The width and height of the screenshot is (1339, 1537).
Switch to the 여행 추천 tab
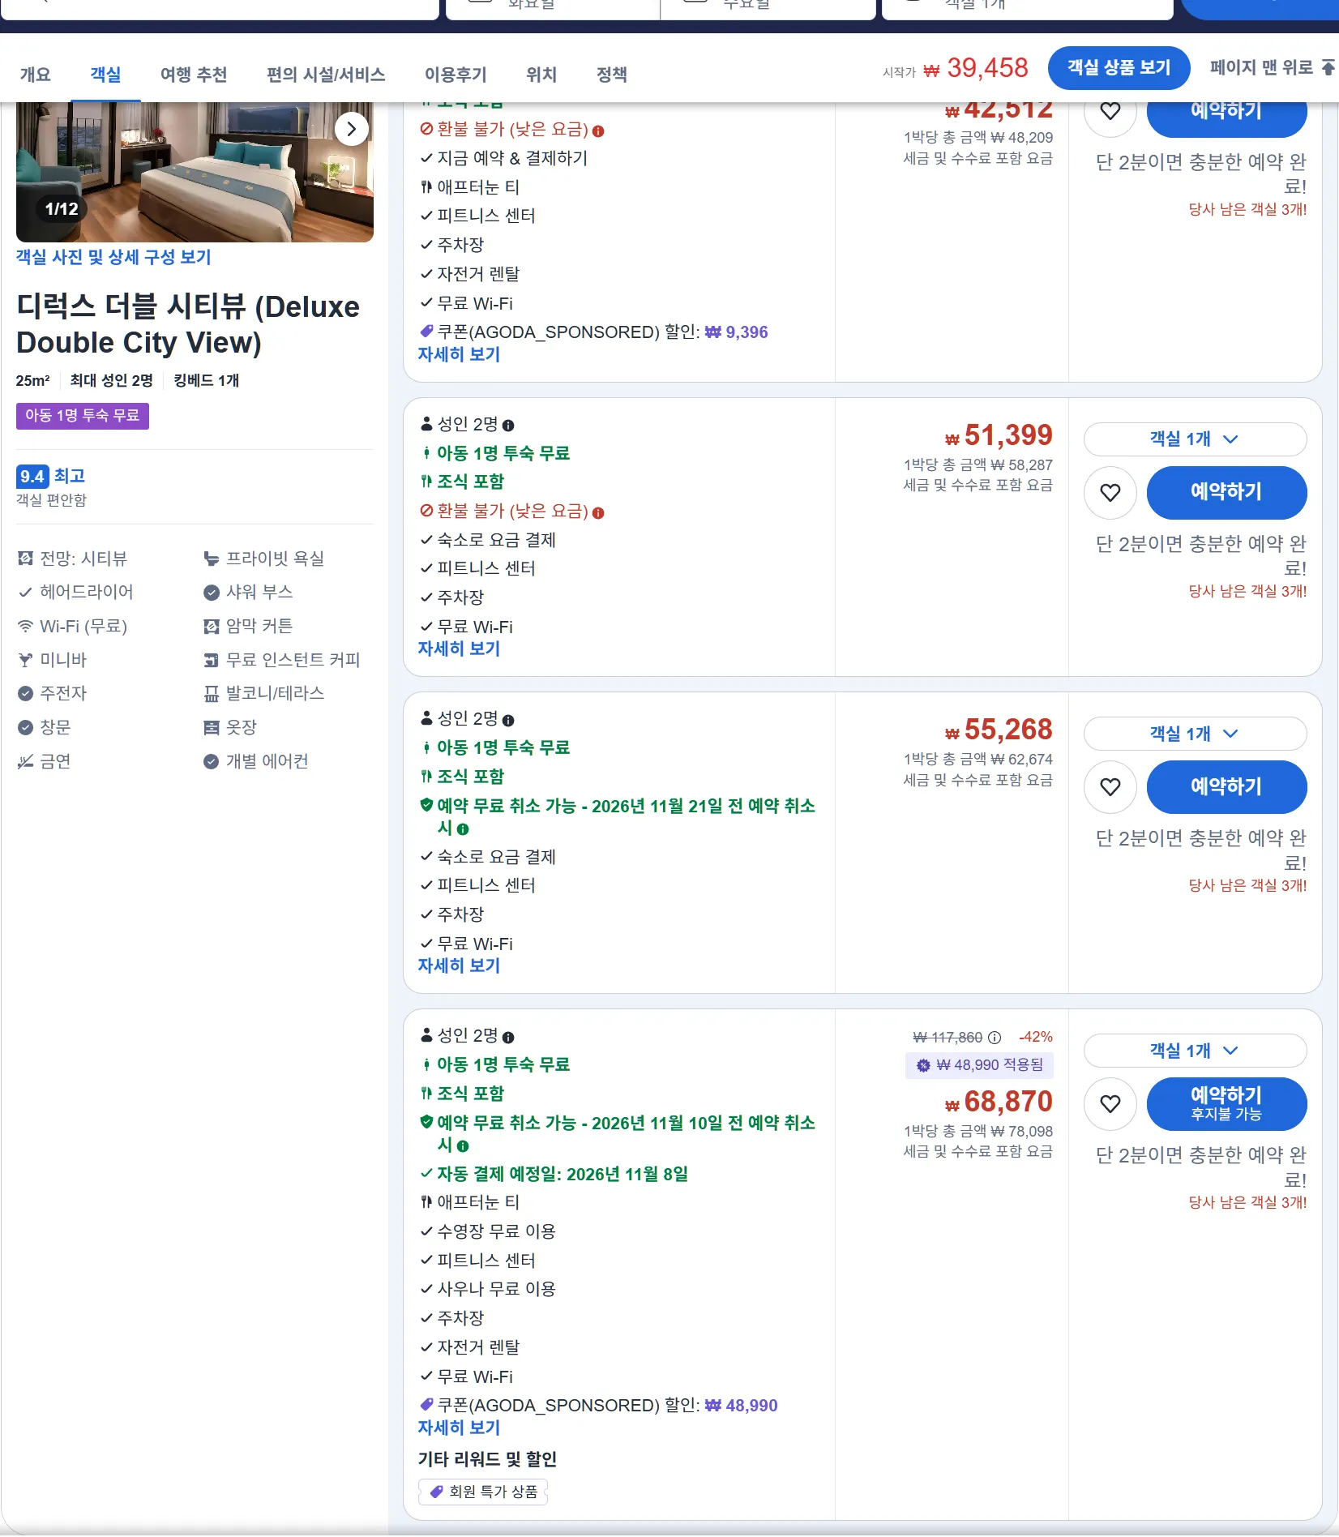pos(194,75)
